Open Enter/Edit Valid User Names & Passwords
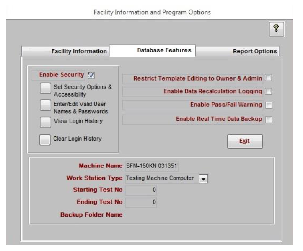Screen dimensions: 303x251 [45, 105]
